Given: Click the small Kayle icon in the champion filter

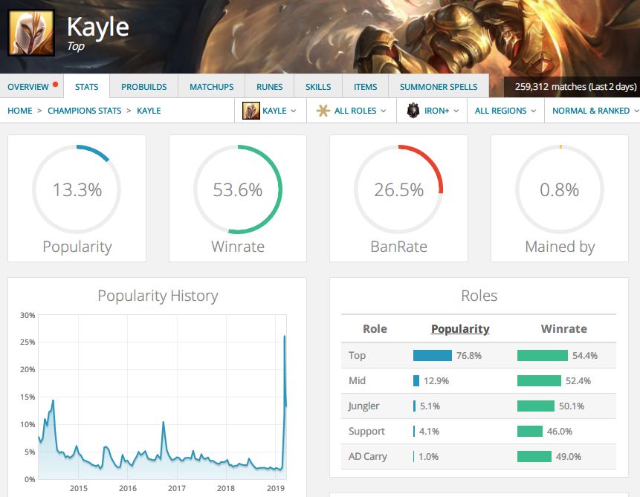Looking at the screenshot, I should click(x=251, y=111).
